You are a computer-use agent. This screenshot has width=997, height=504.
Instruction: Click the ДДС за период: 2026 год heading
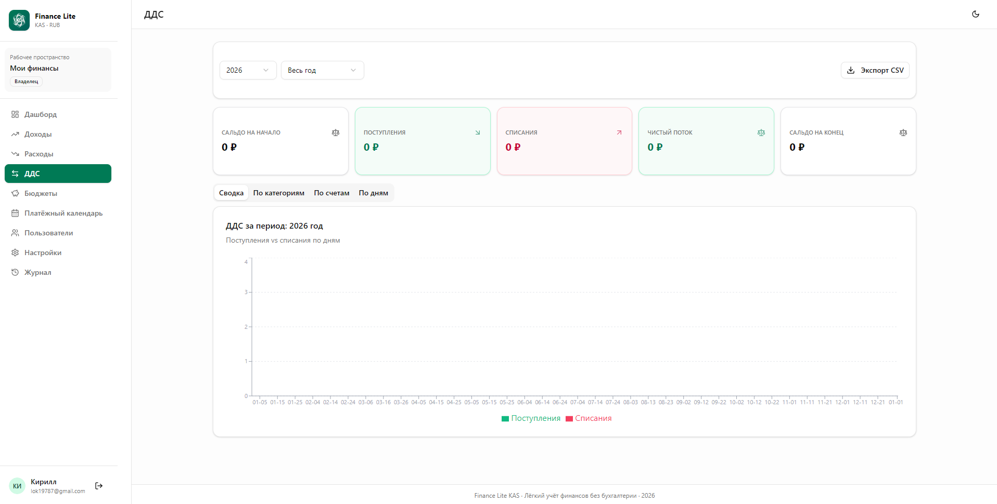[x=274, y=226]
